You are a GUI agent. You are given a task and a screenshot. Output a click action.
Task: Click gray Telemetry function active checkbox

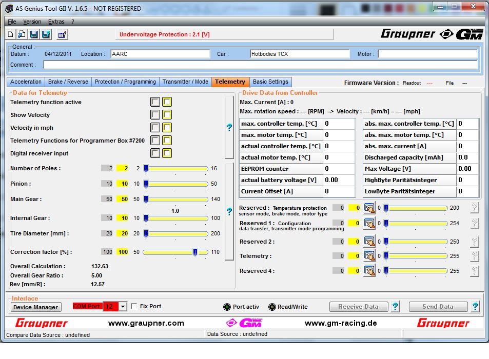155,102
